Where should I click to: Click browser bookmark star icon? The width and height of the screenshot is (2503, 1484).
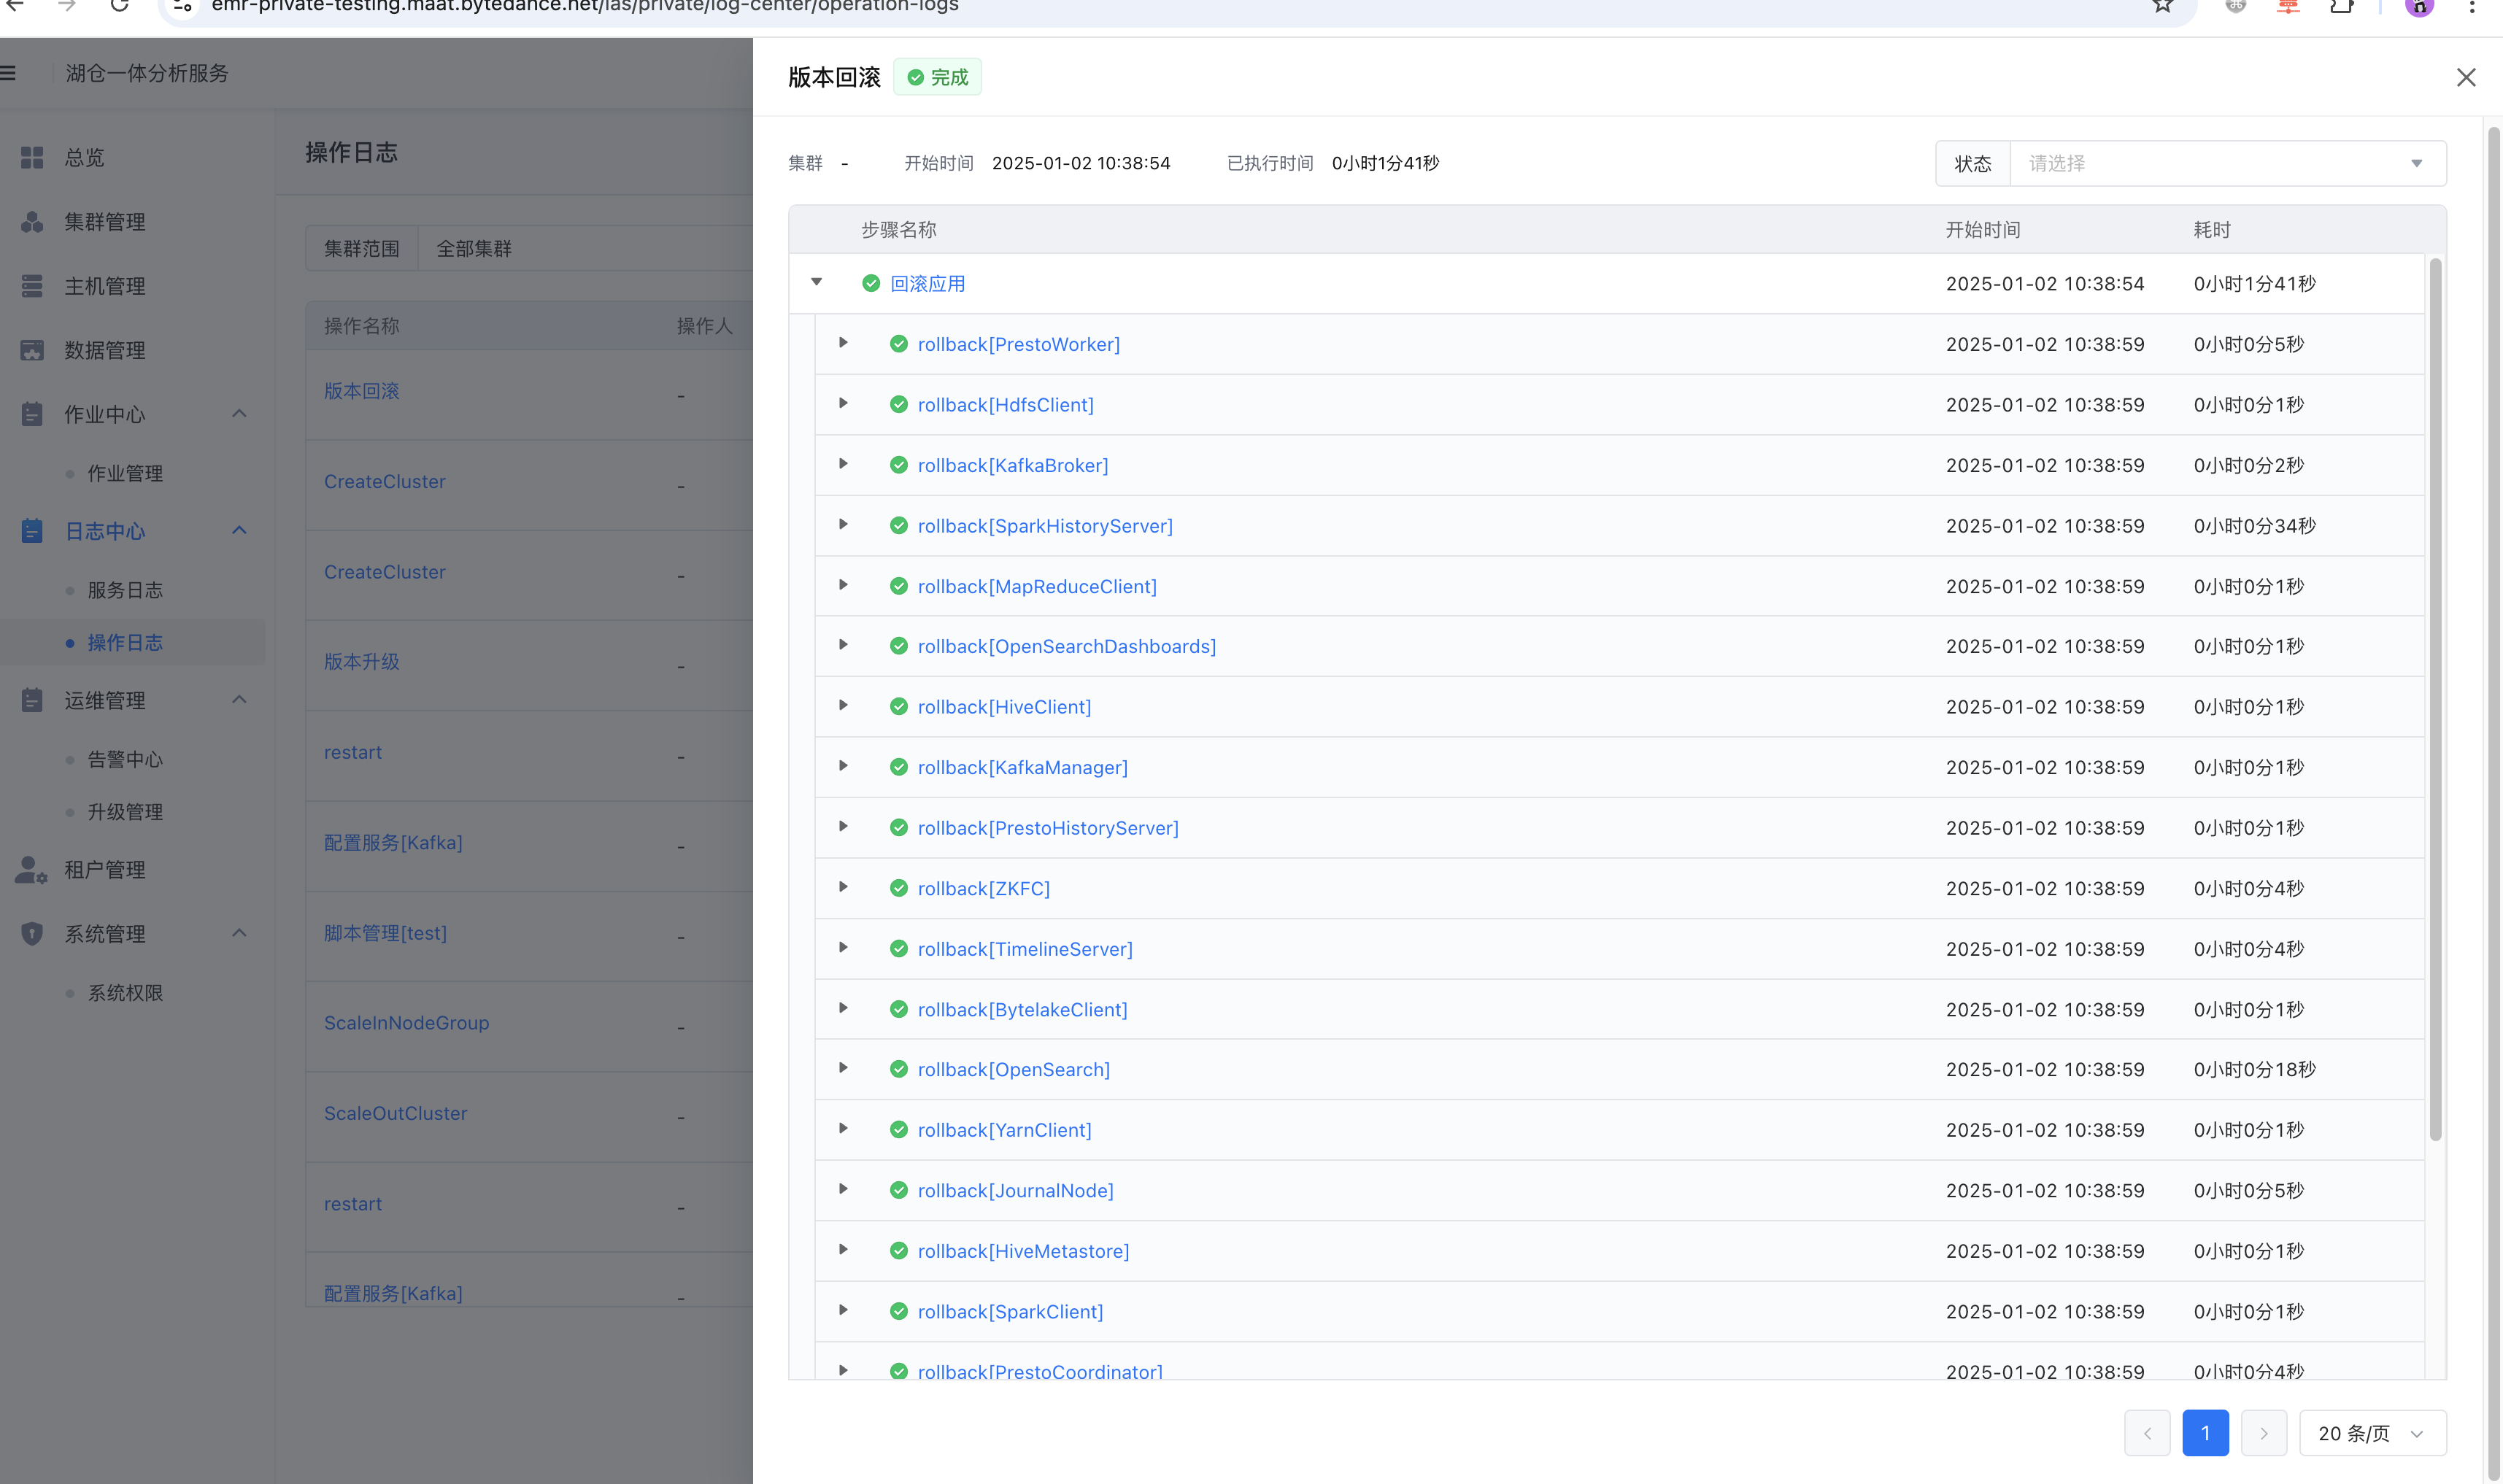2163,6
